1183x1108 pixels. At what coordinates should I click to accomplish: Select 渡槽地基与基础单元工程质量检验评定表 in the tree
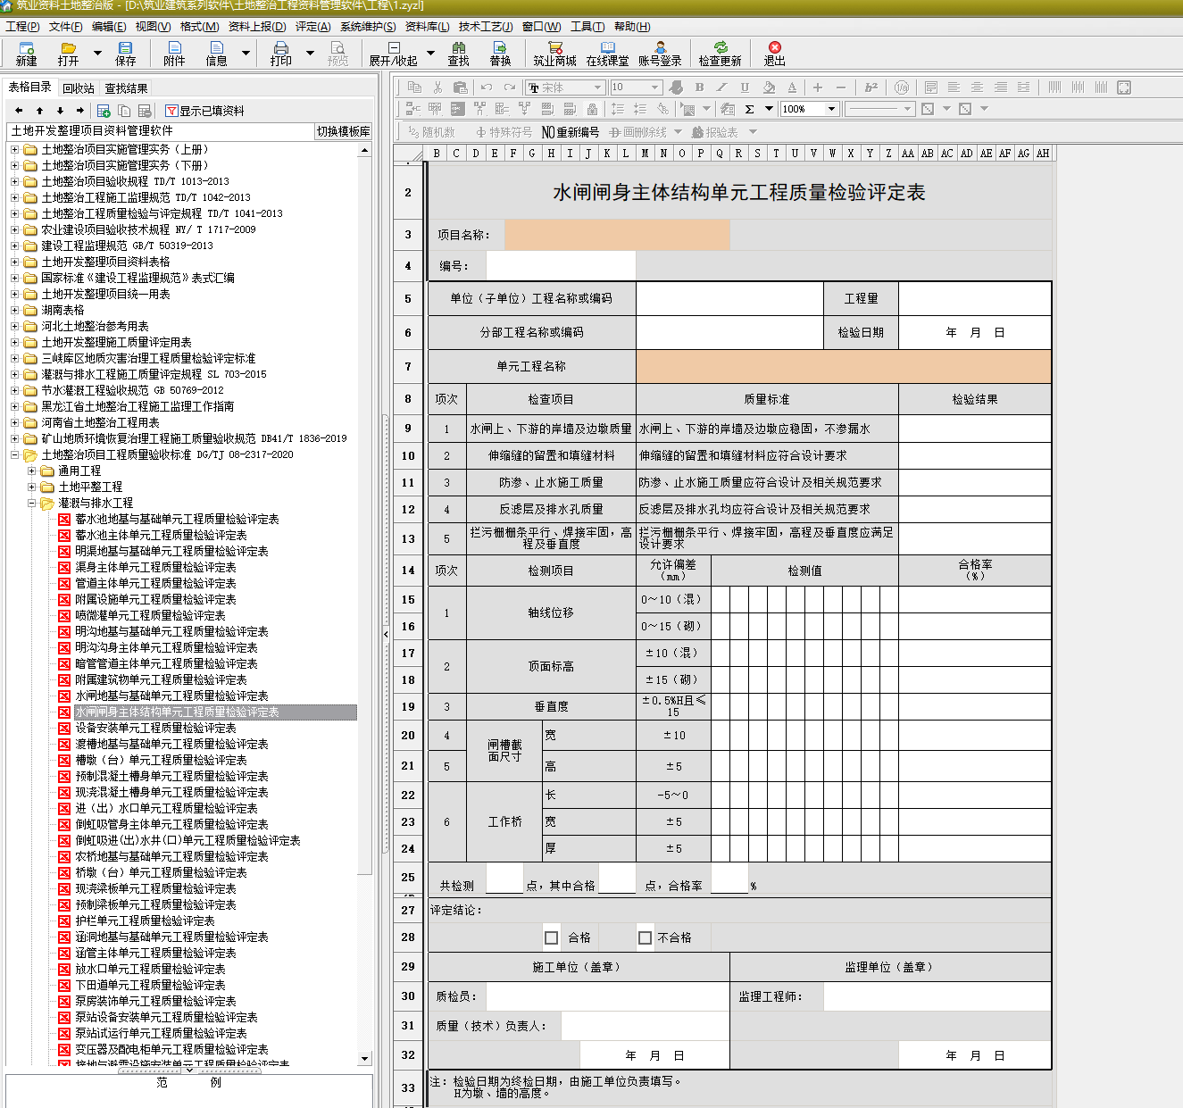[171, 744]
